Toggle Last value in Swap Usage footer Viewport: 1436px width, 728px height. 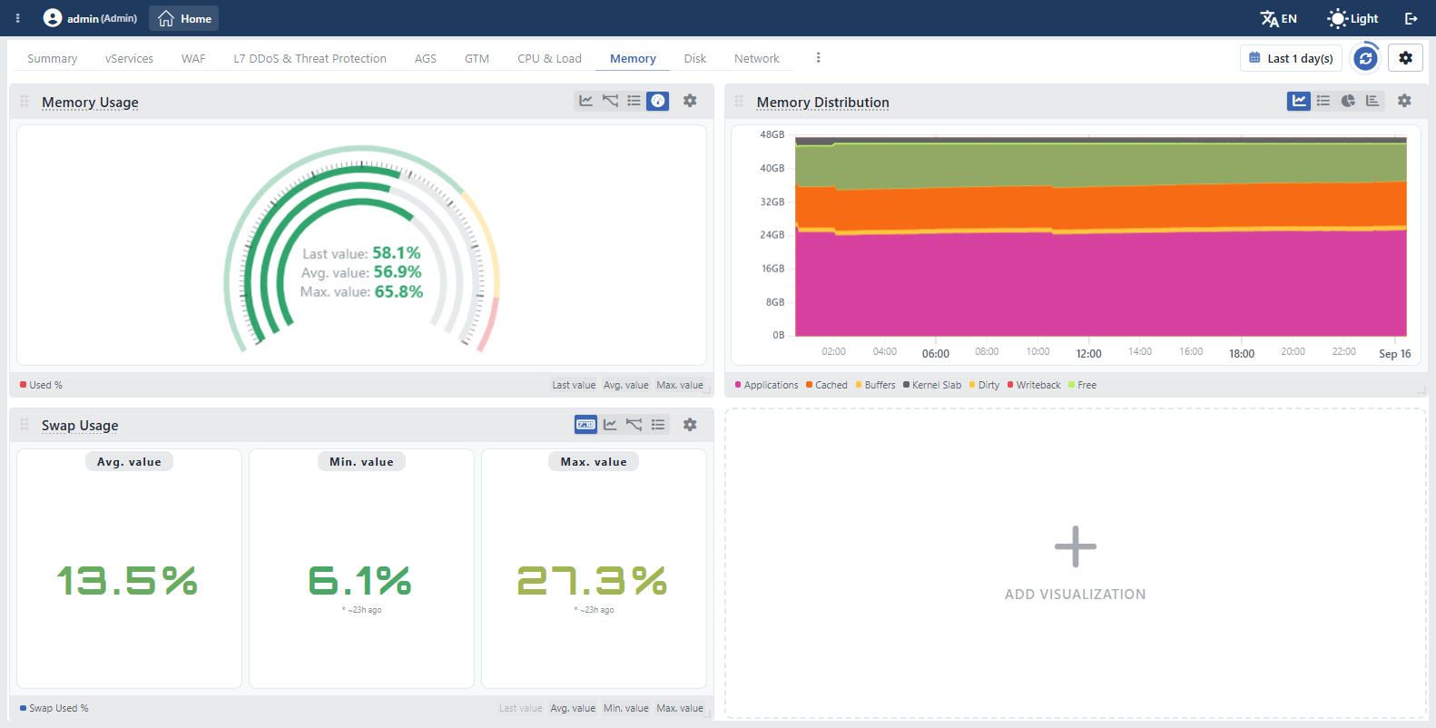pyautogui.click(x=521, y=708)
